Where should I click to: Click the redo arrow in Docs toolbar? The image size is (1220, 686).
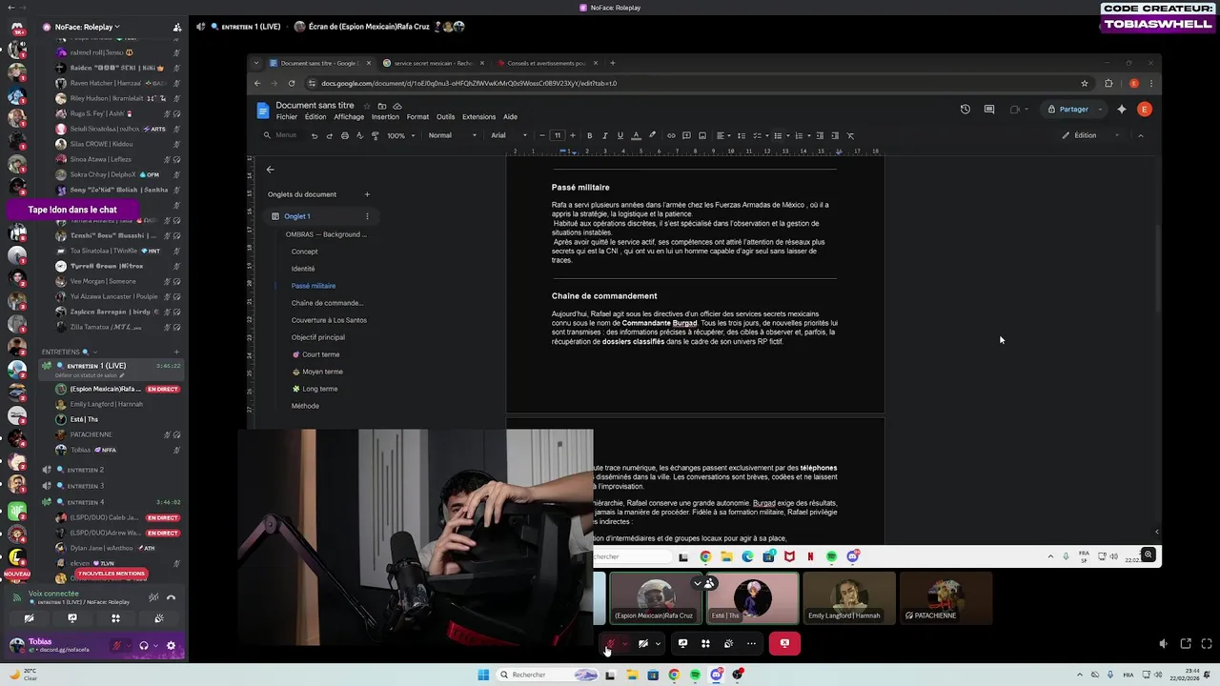(x=330, y=135)
